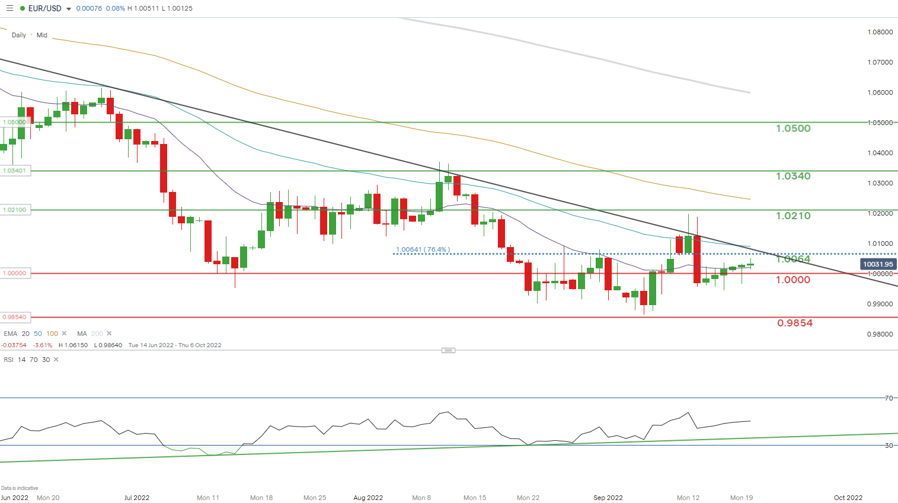Click the 0.08% percent change value
Image resolution: width=898 pixels, height=503 pixels.
pos(115,9)
